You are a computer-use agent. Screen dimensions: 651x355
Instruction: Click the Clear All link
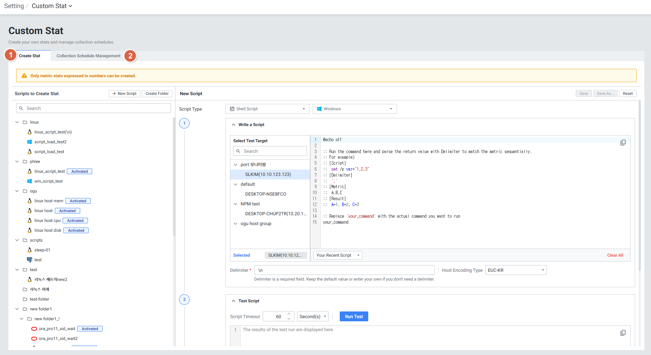pyautogui.click(x=615, y=255)
